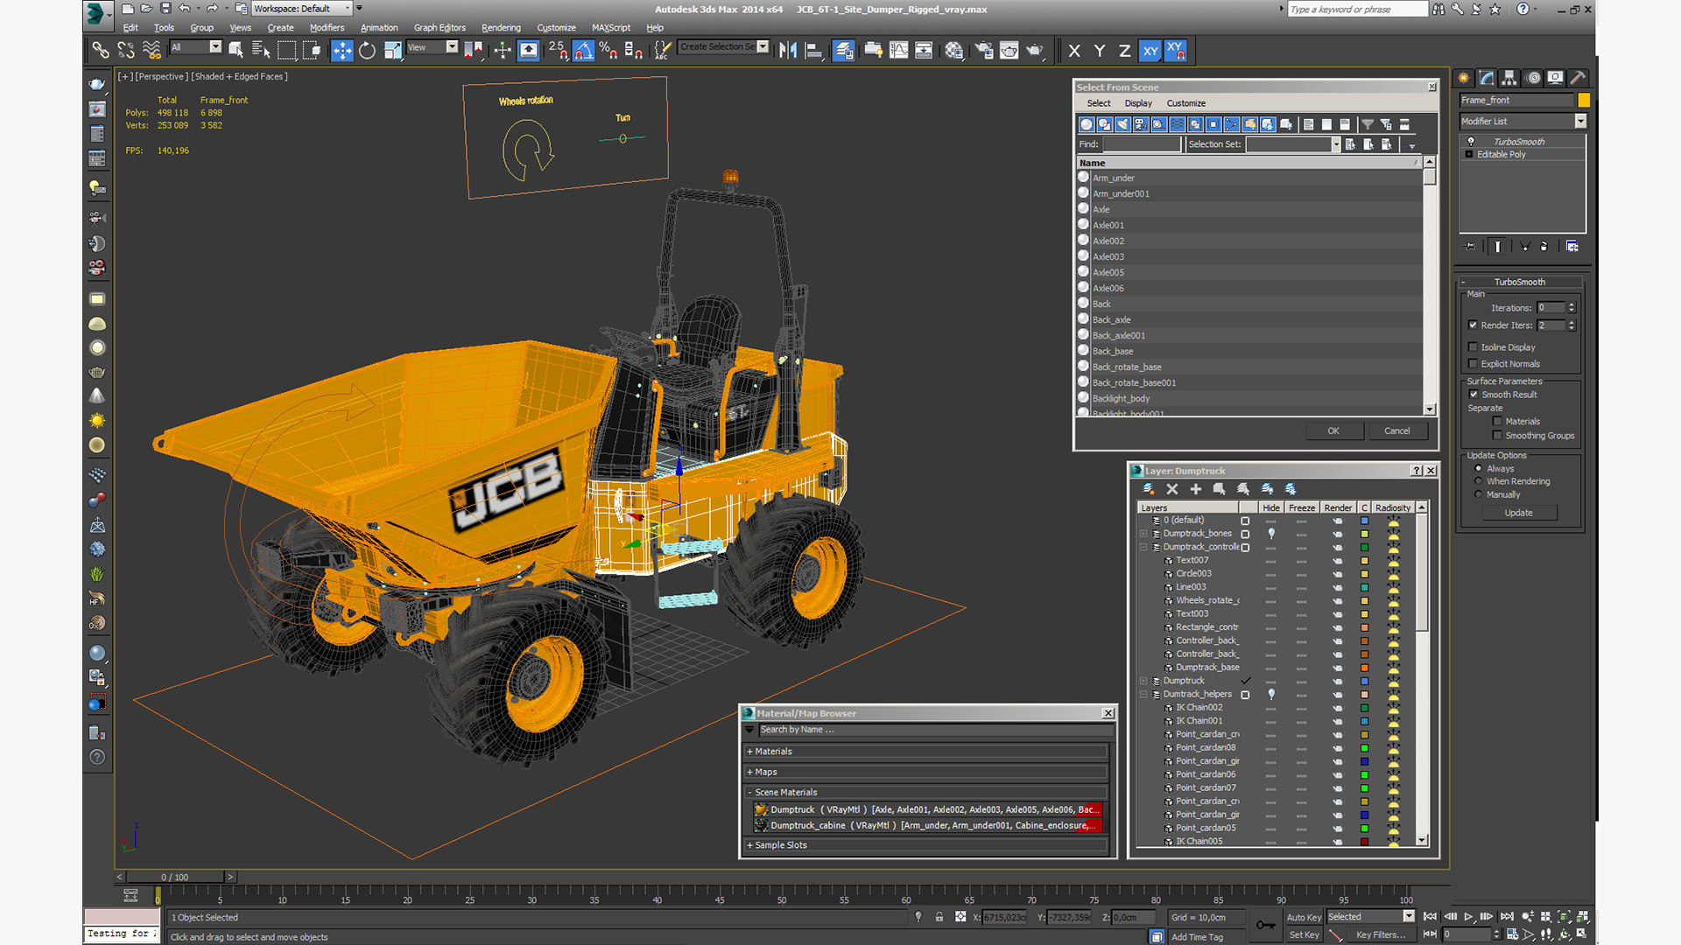Select the Manually update option
This screenshot has height=945, width=1681.
coord(1479,494)
